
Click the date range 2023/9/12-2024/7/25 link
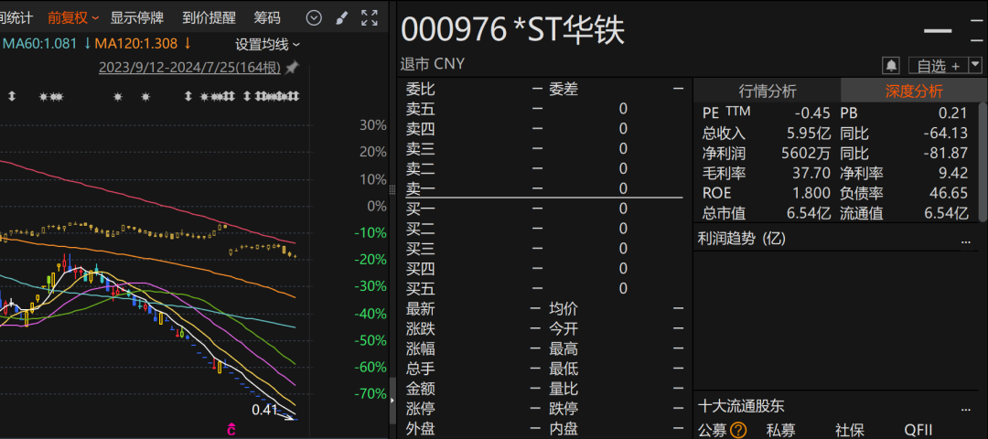[x=189, y=68]
